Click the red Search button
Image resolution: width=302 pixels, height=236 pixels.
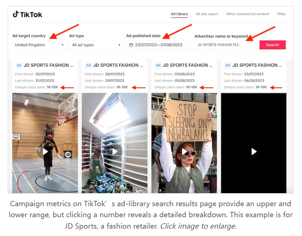[273, 45]
